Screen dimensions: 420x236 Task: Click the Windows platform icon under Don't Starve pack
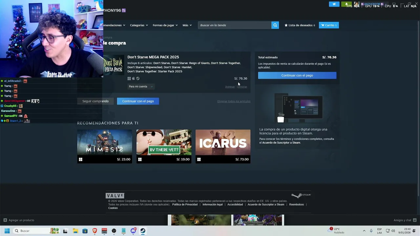click(x=129, y=79)
